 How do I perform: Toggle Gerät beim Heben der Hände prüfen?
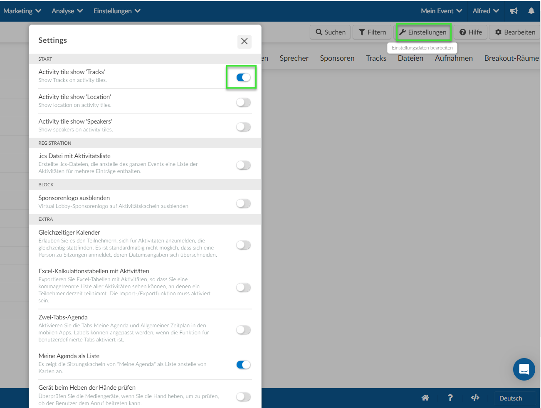(243, 397)
